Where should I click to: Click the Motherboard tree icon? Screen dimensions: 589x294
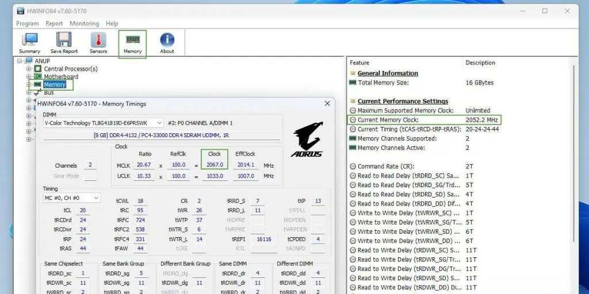click(37, 76)
